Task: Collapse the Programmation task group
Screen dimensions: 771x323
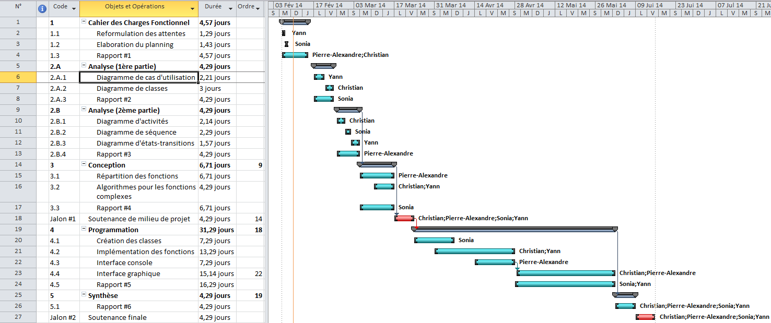Action: tap(84, 230)
